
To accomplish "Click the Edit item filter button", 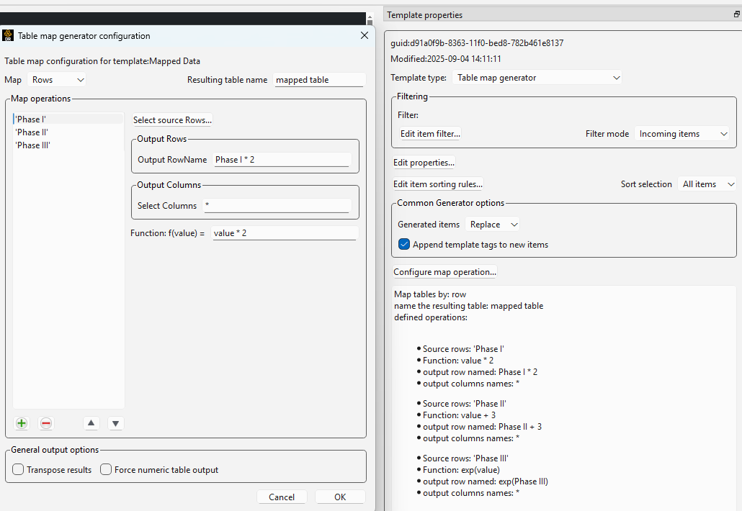I will (x=430, y=134).
